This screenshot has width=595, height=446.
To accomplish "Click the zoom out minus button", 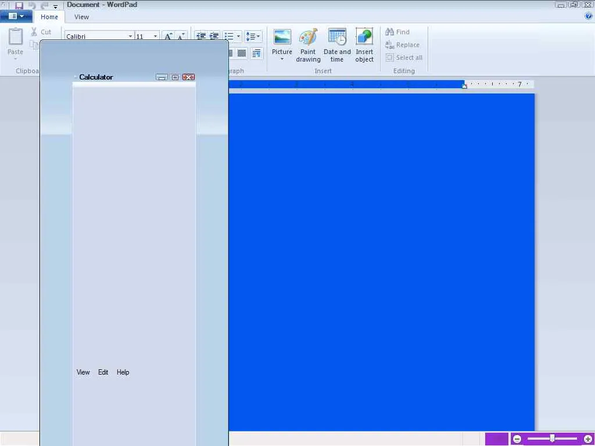I will 517,439.
